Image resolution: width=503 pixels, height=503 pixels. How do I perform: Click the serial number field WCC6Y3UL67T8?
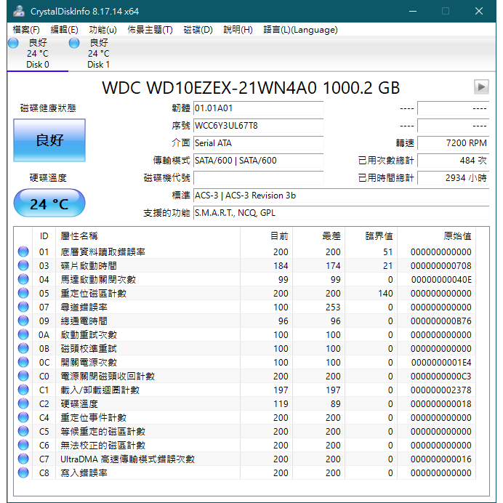(259, 126)
